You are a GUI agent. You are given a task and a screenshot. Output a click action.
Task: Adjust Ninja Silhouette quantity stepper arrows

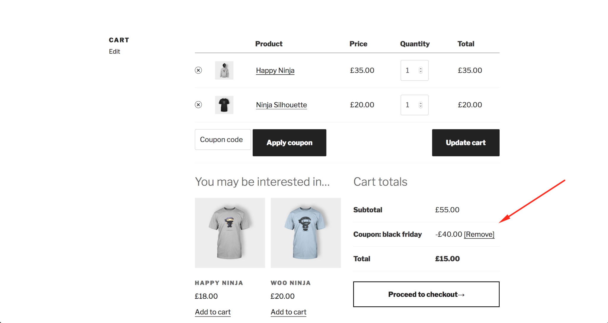click(x=421, y=105)
